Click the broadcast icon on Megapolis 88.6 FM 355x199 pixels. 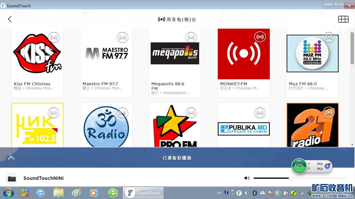click(191, 37)
